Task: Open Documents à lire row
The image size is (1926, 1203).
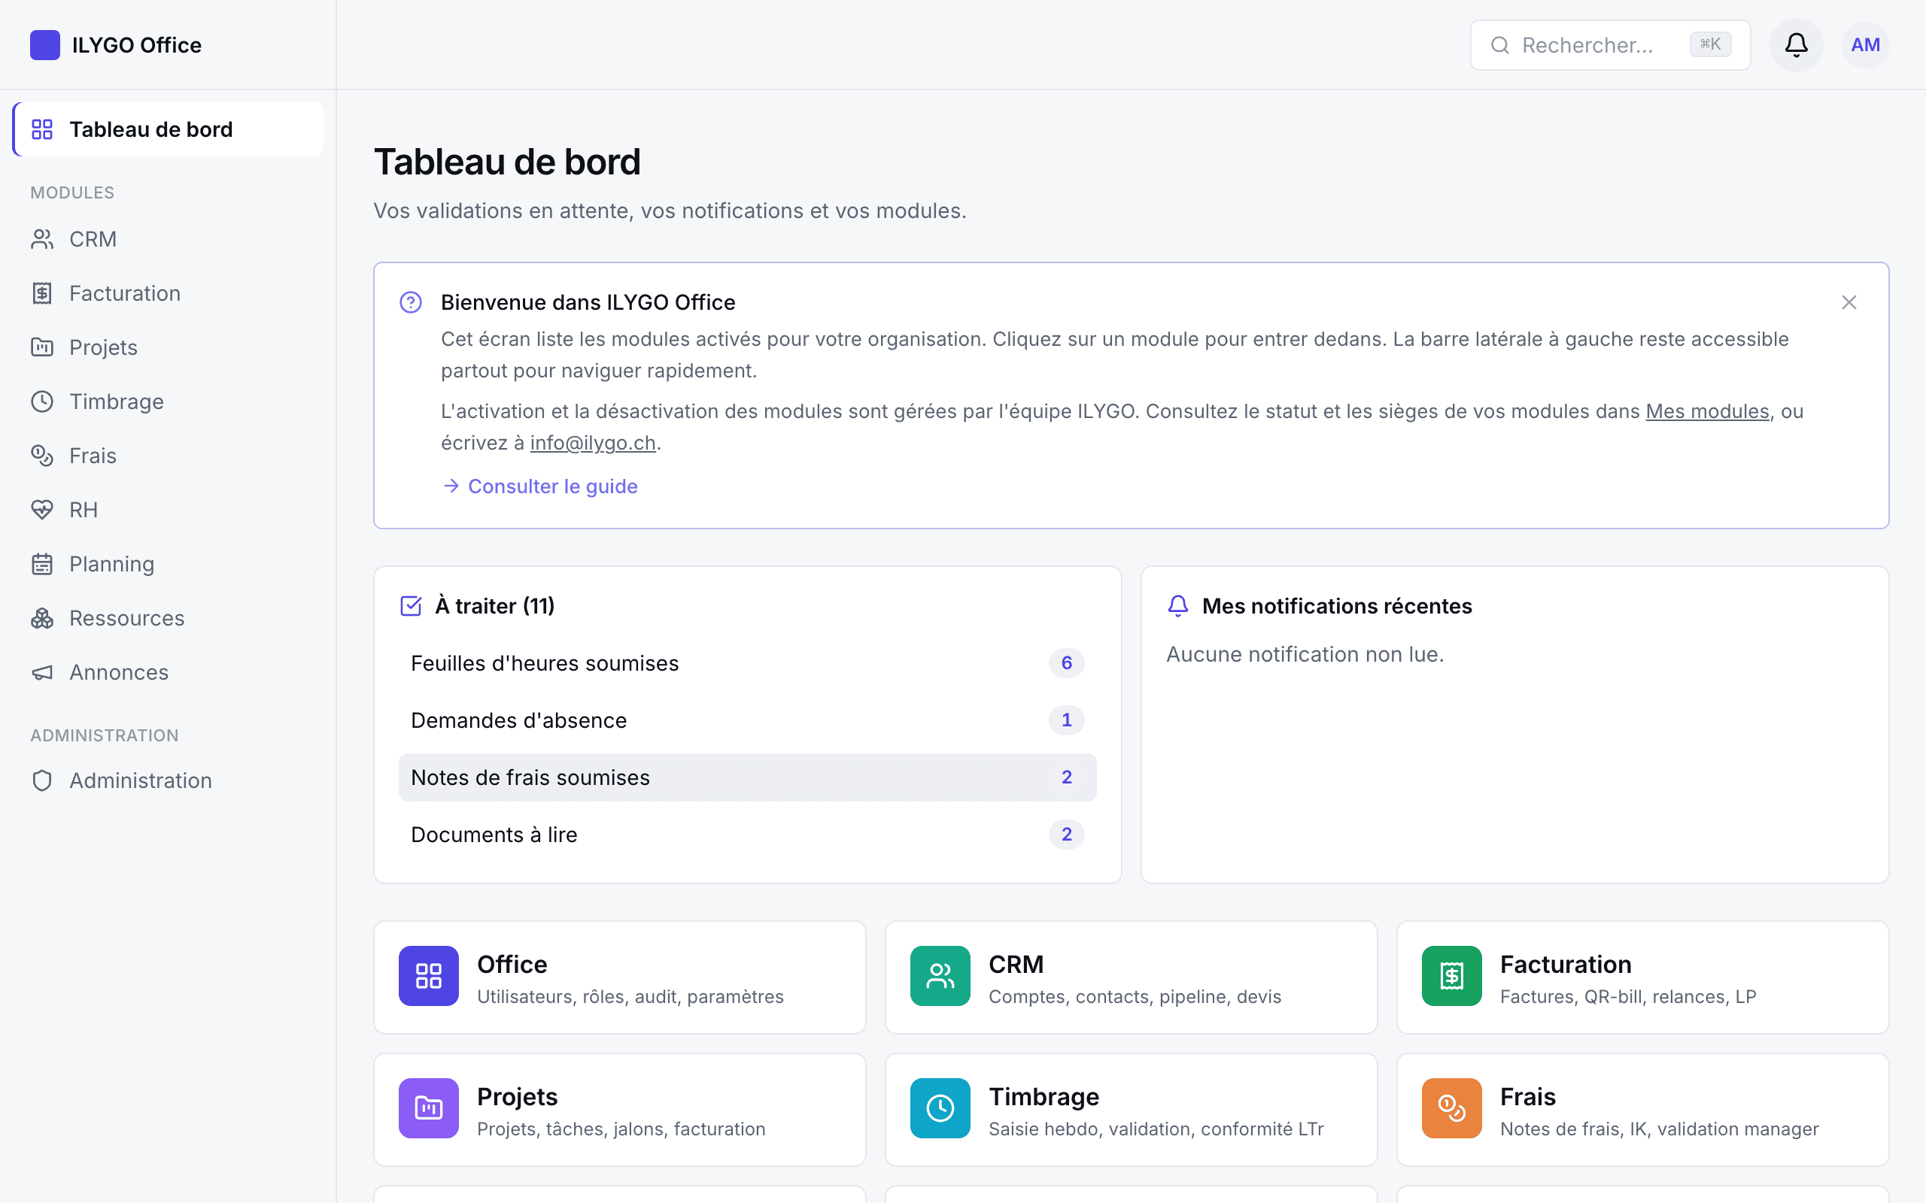Action: [747, 835]
